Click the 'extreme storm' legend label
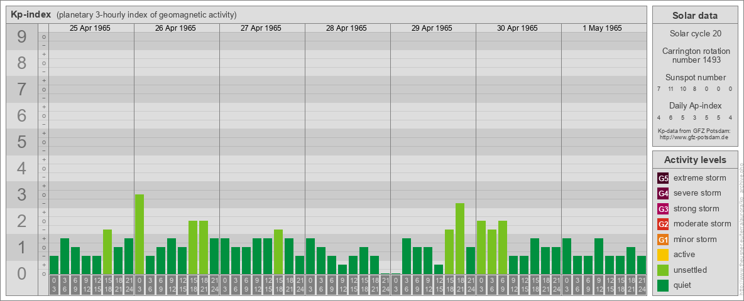Image resolution: width=744 pixels, height=301 pixels. click(700, 178)
